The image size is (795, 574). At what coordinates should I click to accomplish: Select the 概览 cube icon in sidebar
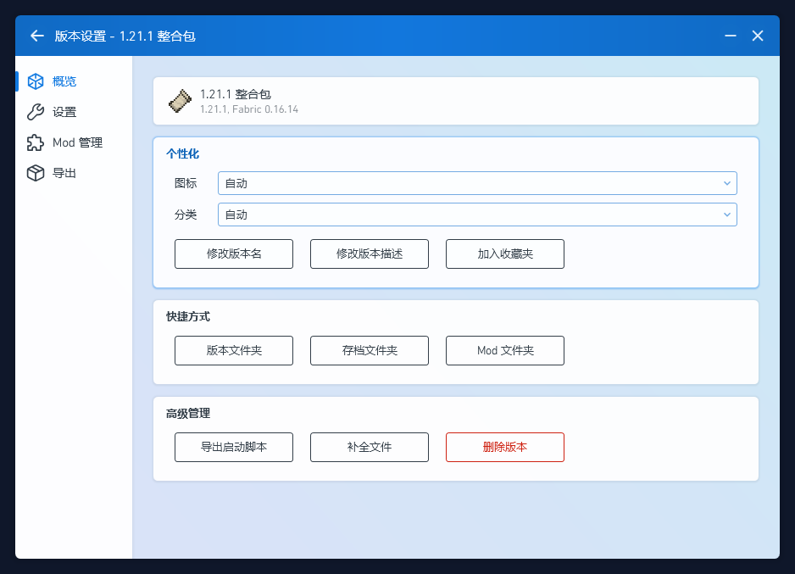(36, 81)
